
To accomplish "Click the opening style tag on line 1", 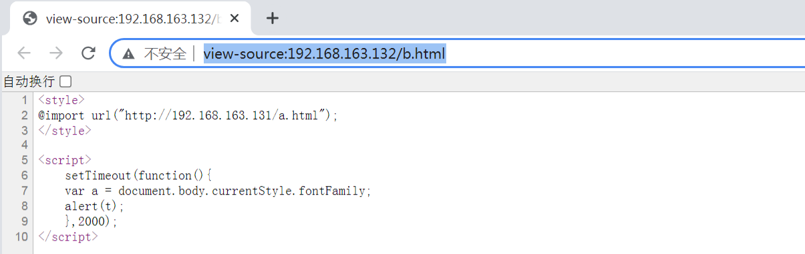I will tap(61, 100).
